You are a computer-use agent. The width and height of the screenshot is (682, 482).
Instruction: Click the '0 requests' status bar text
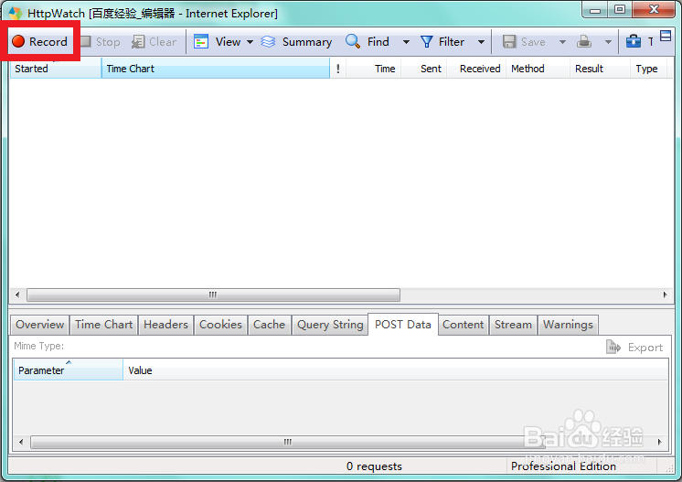point(374,466)
